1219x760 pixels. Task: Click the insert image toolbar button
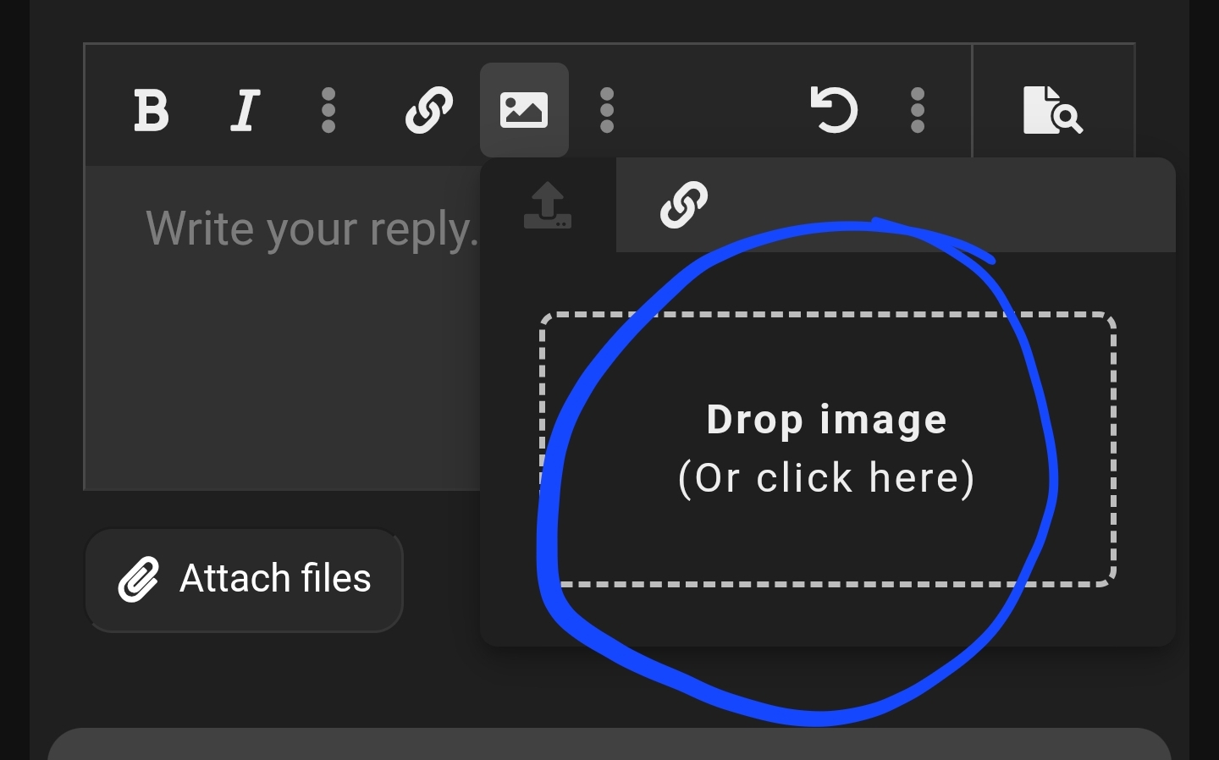point(524,110)
